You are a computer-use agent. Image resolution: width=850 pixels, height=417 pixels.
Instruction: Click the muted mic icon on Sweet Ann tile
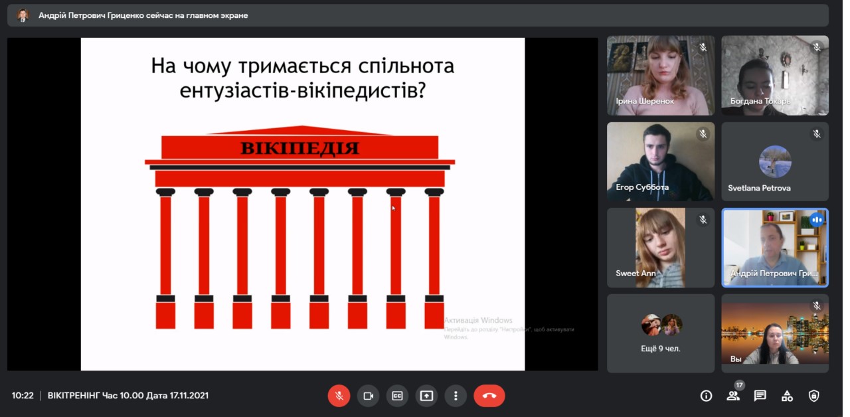click(x=703, y=220)
